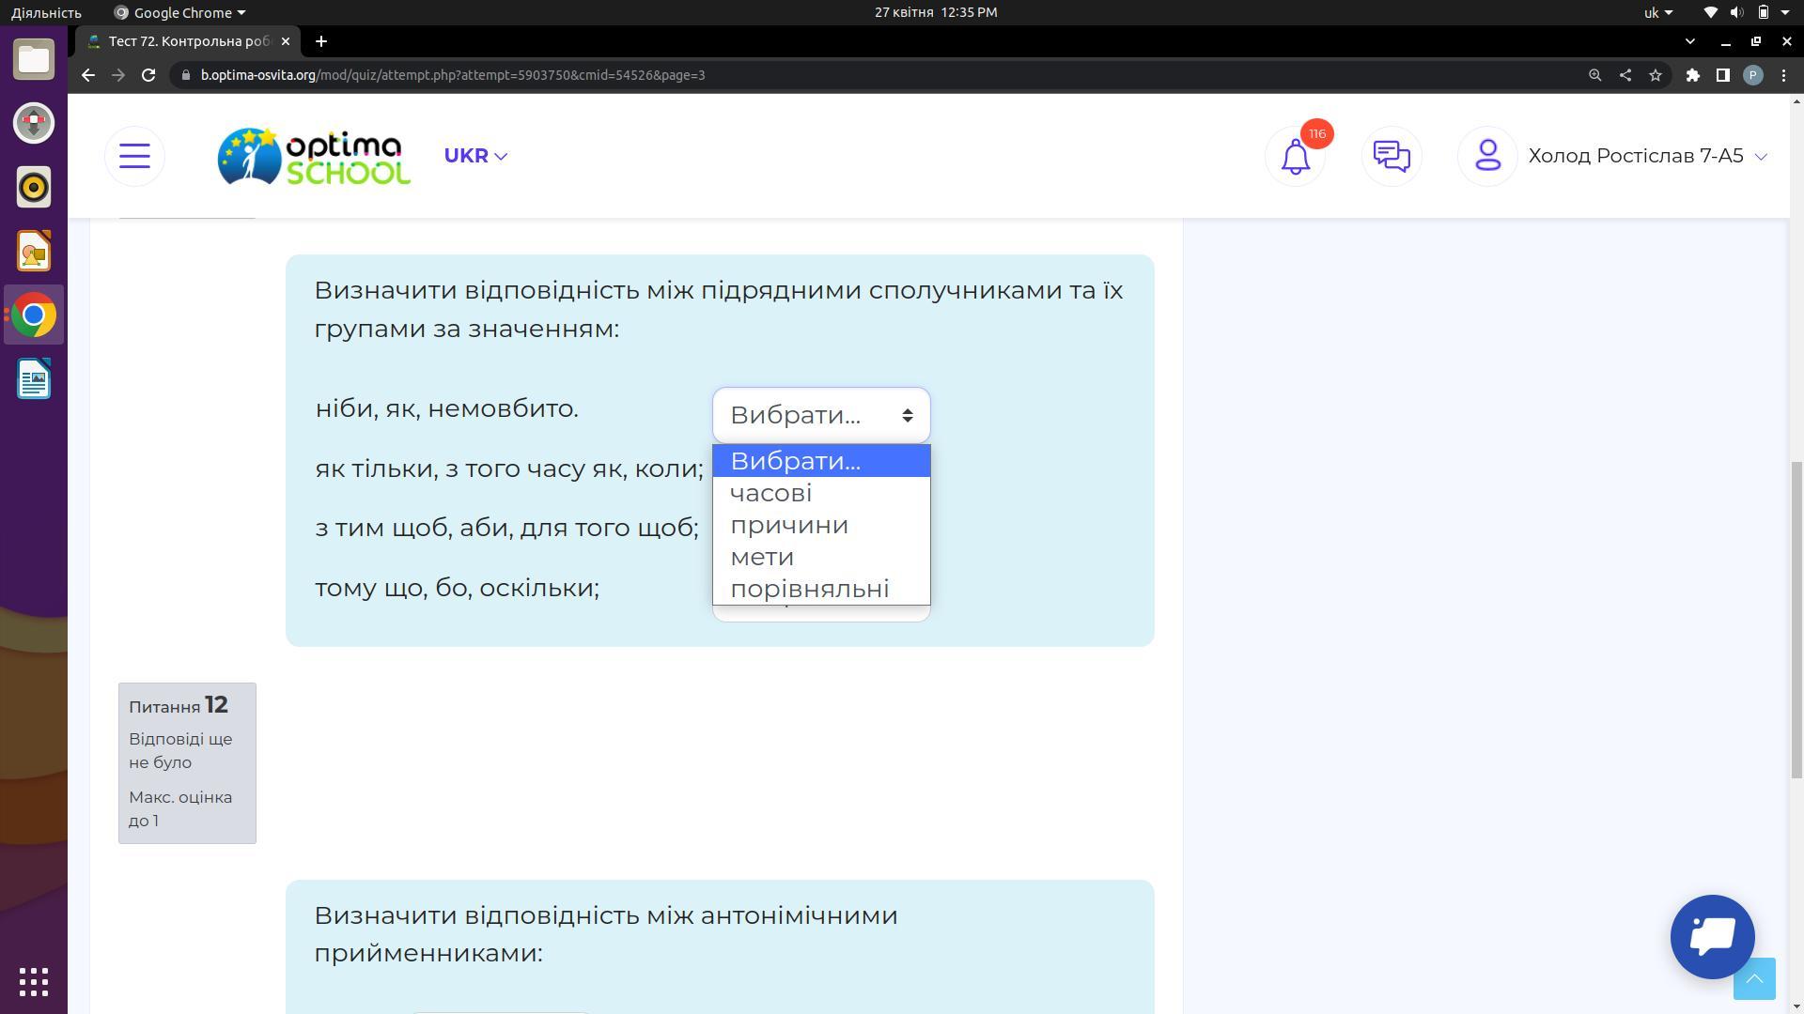
Task: Open notifications bell with 116 badge
Action: [x=1296, y=156]
